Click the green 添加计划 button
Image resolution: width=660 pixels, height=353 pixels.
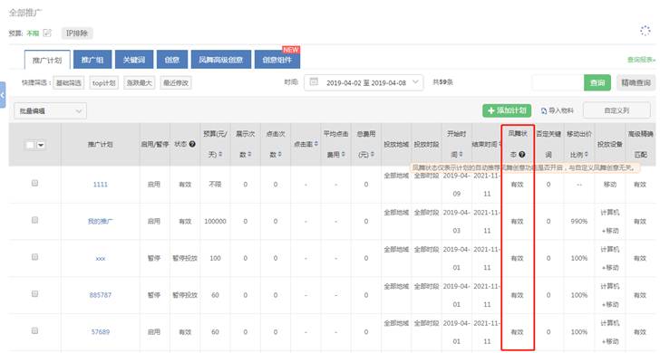click(x=507, y=110)
